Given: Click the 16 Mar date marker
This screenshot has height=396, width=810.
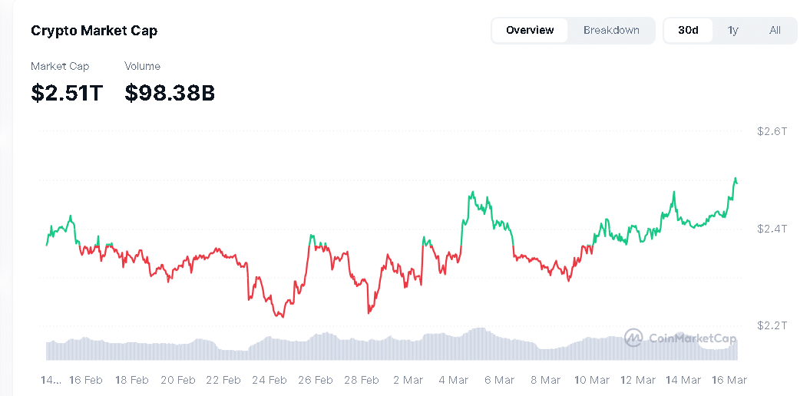Looking at the screenshot, I should click(729, 380).
